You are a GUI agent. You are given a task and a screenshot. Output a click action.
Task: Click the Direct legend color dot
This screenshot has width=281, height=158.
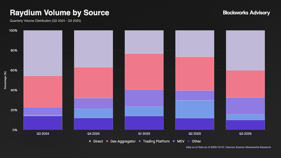point(90,141)
